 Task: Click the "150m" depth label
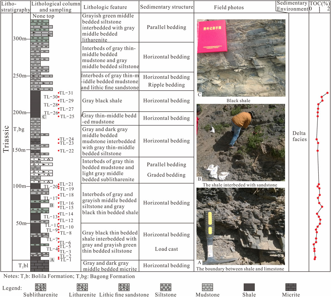point(19,150)
